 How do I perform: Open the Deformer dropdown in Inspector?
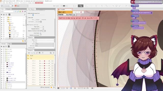click(44, 46)
